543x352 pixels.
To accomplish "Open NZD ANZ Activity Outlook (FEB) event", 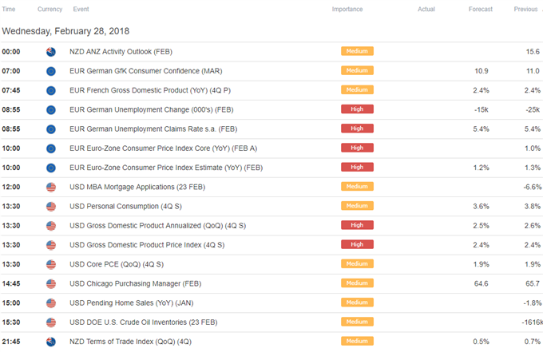I will 121,52.
